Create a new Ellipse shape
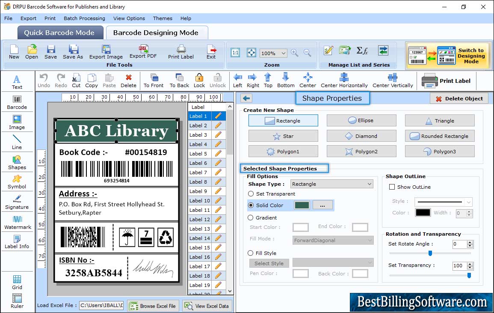The height and width of the screenshot is (313, 494). point(361,120)
